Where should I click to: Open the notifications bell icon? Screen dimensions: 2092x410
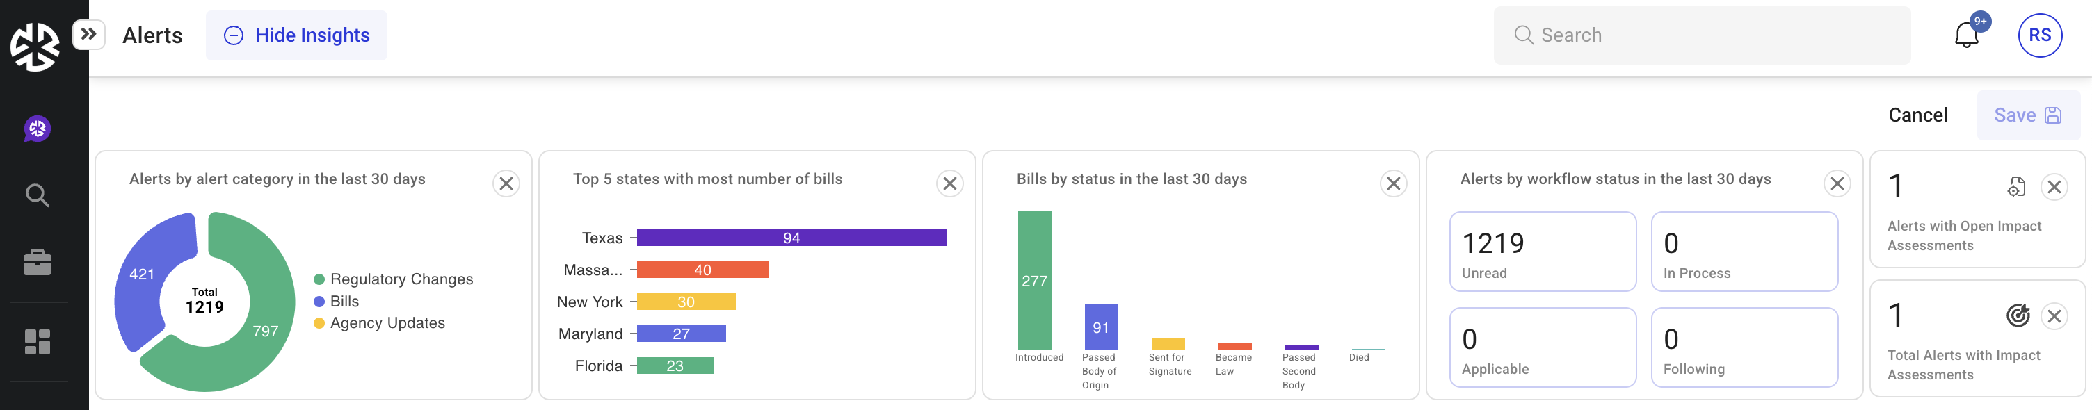[1966, 35]
